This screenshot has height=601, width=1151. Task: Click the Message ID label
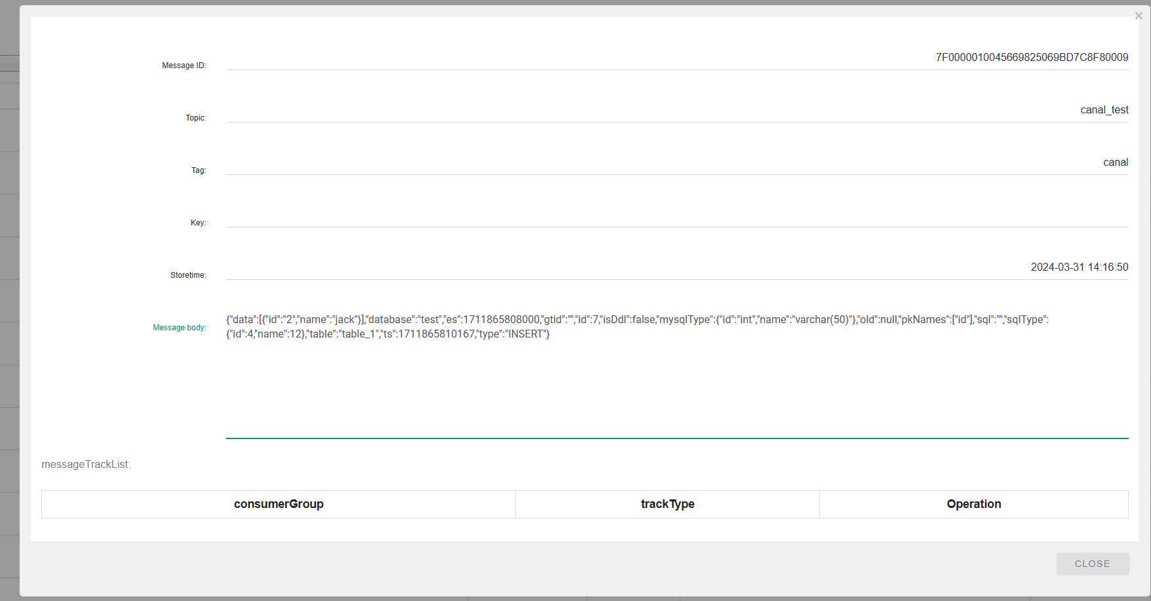184,66
